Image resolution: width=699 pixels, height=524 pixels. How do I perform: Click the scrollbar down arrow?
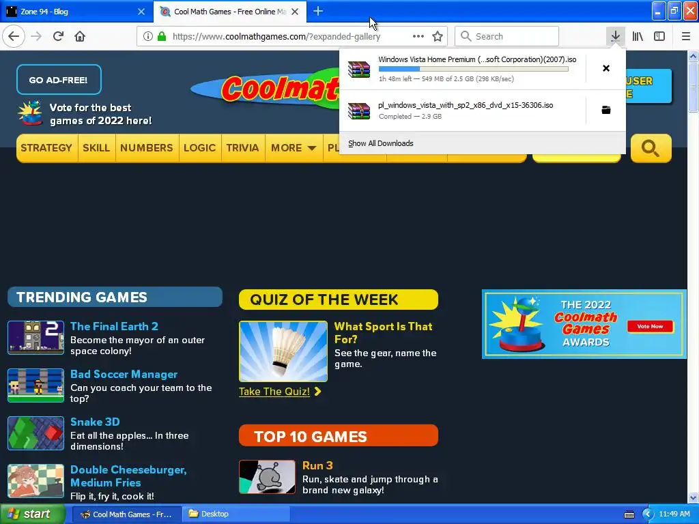693,497
